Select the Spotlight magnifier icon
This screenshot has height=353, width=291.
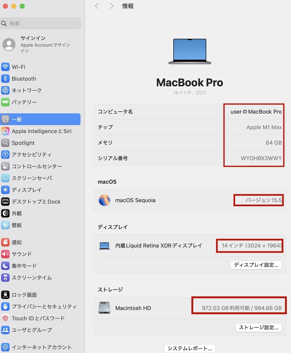(5, 143)
